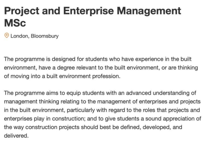
Task: Click the phrase 'degree relevant' in first paragraph
Action: click(x=77, y=67)
